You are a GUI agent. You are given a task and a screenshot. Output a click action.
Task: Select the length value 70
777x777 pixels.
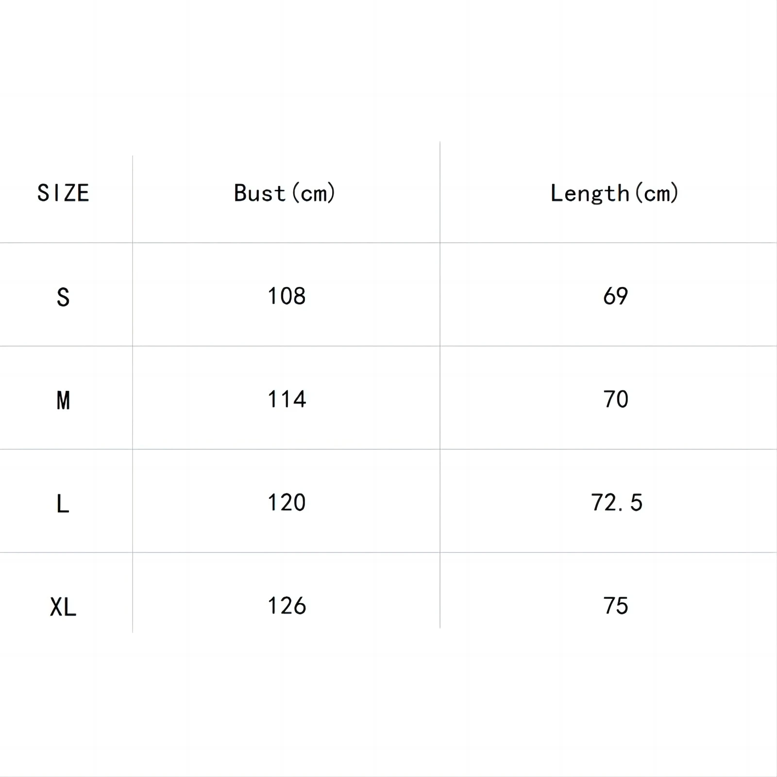pyautogui.click(x=616, y=400)
